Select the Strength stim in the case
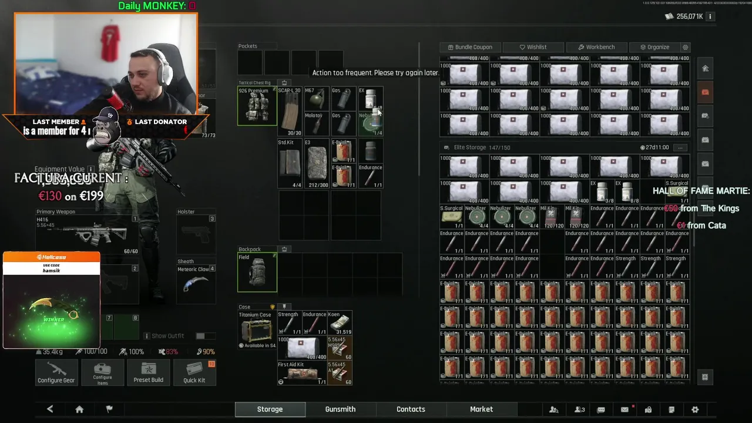 pyautogui.click(x=290, y=323)
